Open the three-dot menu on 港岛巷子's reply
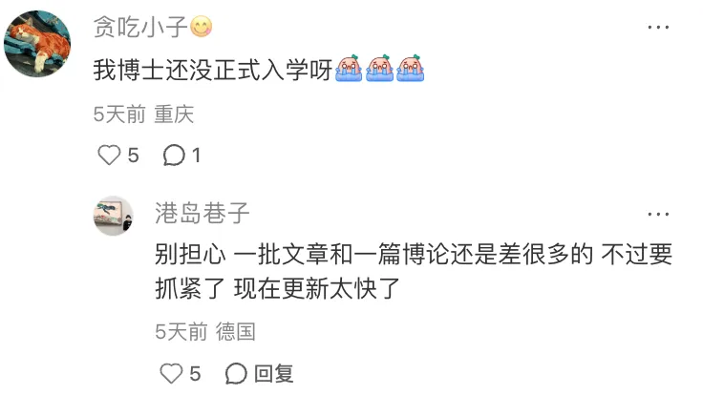The height and width of the screenshot is (395, 703). point(658,214)
